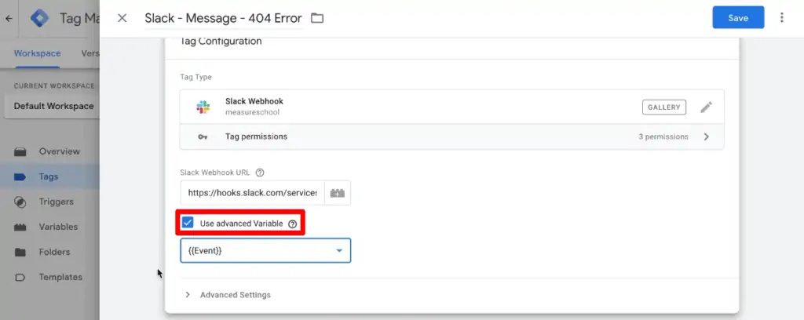Click the folder icon beside the tag name

[x=317, y=19]
